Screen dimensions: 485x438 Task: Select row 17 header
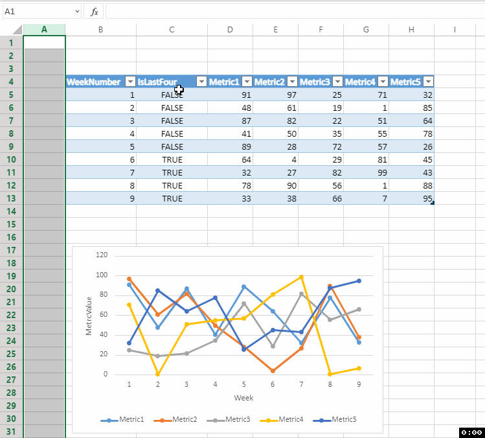pyautogui.click(x=12, y=250)
